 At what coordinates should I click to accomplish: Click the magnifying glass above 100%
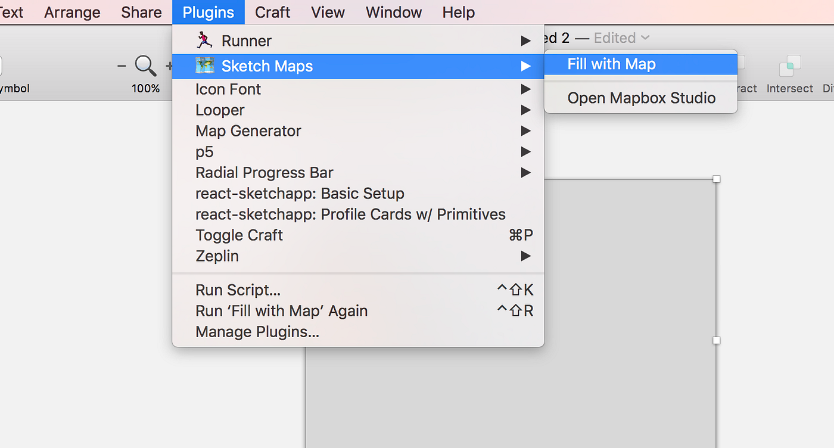click(145, 66)
